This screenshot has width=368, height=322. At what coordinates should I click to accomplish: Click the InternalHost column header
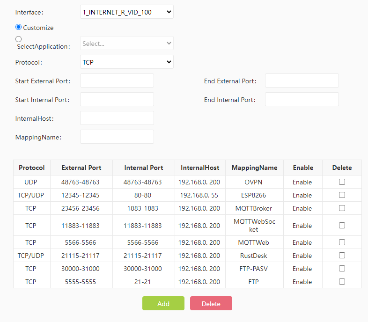tap(200, 168)
